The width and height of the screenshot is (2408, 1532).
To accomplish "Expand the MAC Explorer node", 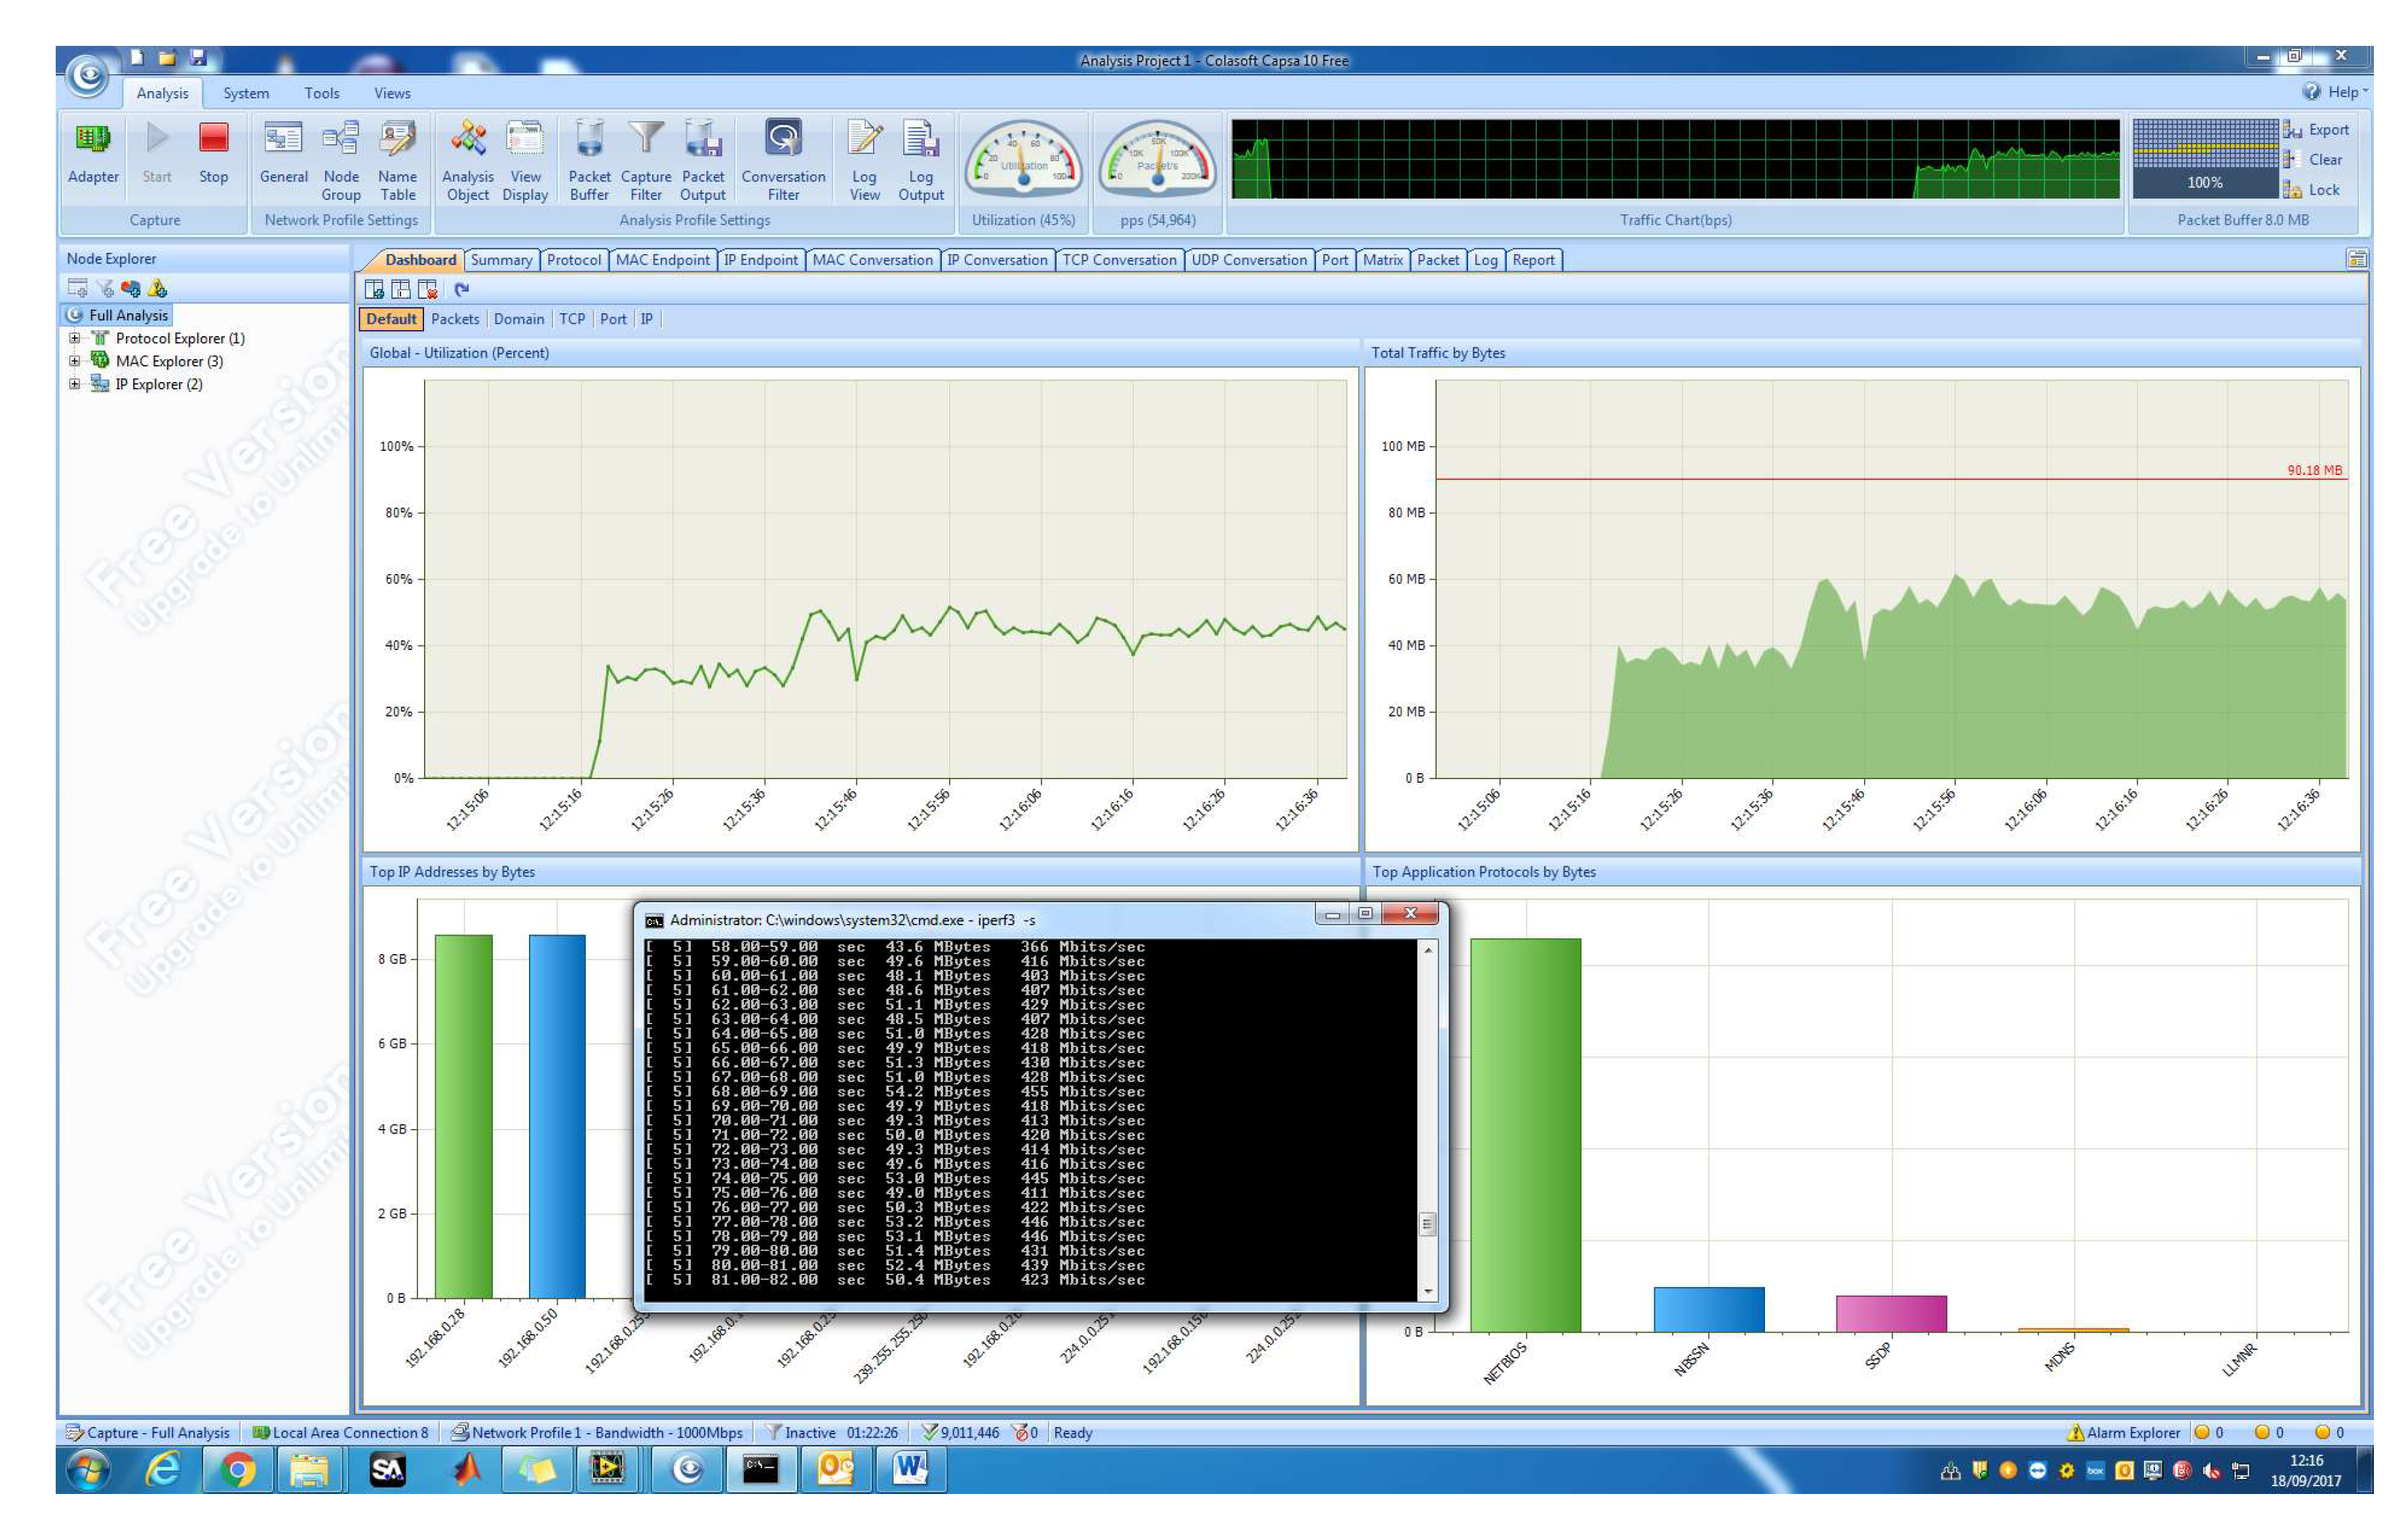I will (74, 361).
